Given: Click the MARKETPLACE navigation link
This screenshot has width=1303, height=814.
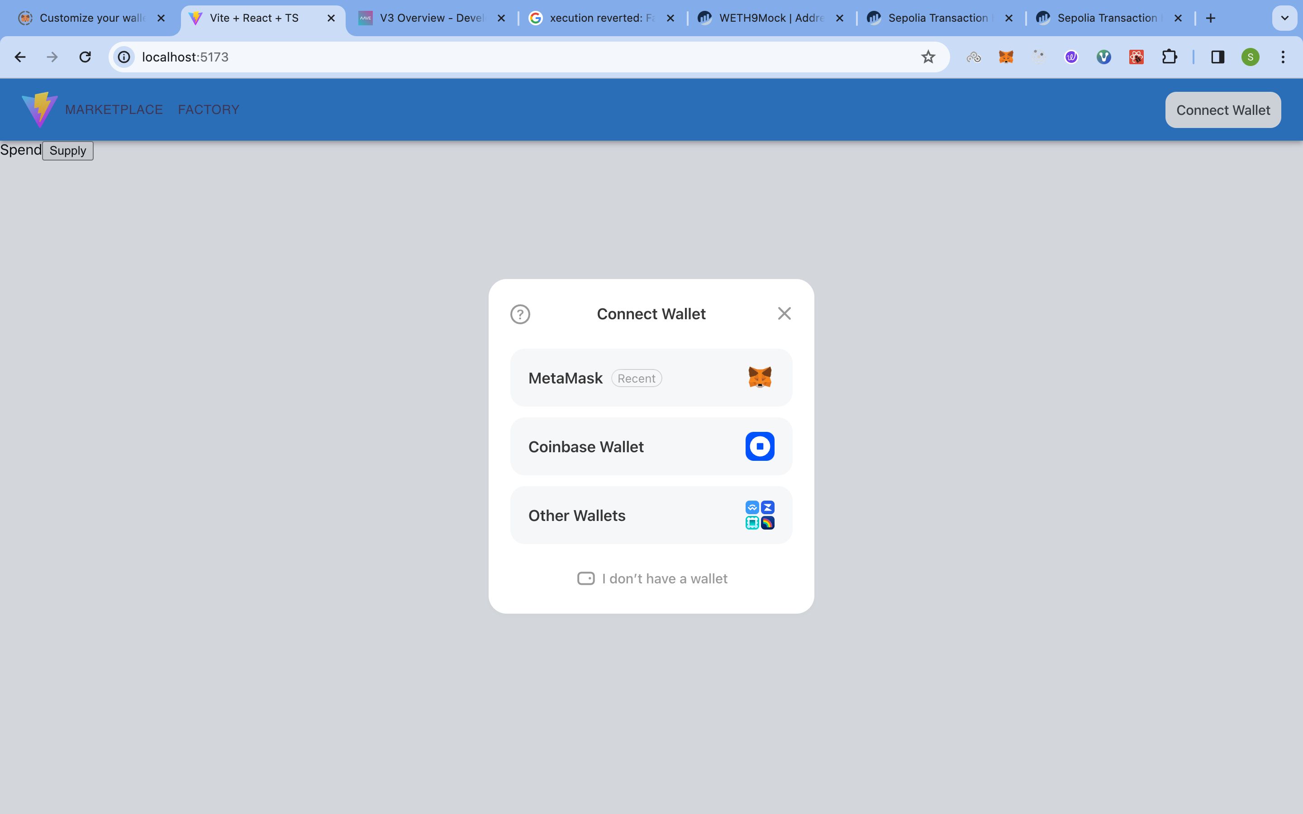Looking at the screenshot, I should pyautogui.click(x=114, y=110).
